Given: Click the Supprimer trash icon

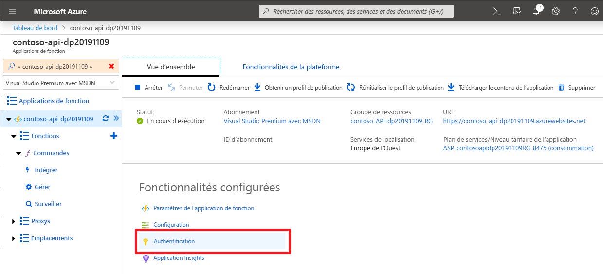Looking at the screenshot, I should coord(561,88).
